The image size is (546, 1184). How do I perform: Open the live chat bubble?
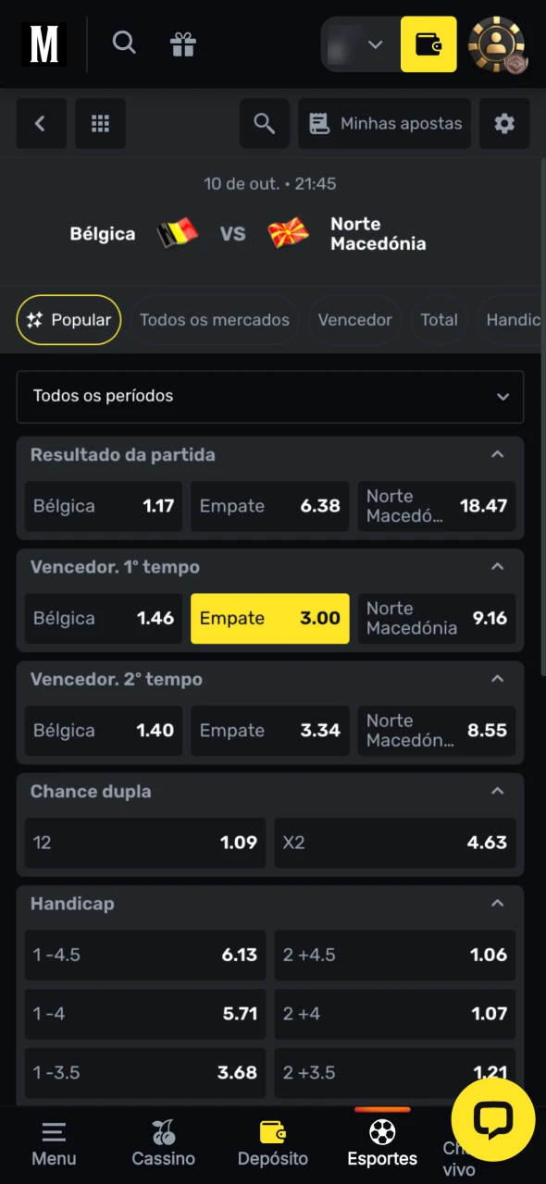[493, 1119]
